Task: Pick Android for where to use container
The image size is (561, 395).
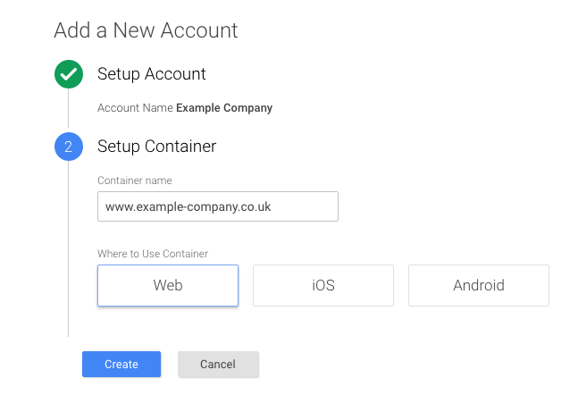Action: [x=478, y=286]
